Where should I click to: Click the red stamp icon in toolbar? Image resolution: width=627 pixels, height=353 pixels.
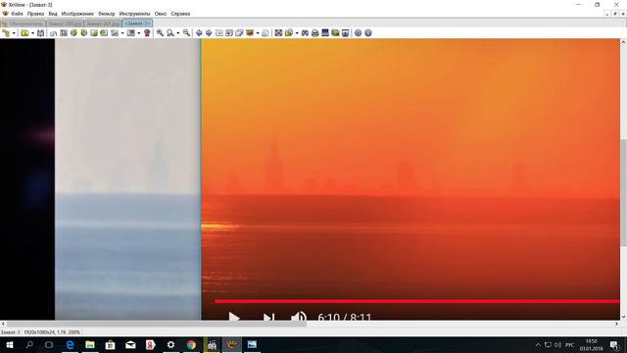click(x=147, y=33)
